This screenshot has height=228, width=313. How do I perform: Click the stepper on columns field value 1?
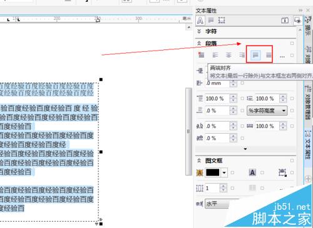tap(223, 188)
